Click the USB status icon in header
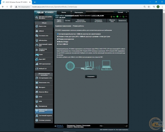This screenshot has width=165, height=132. point(126,16)
